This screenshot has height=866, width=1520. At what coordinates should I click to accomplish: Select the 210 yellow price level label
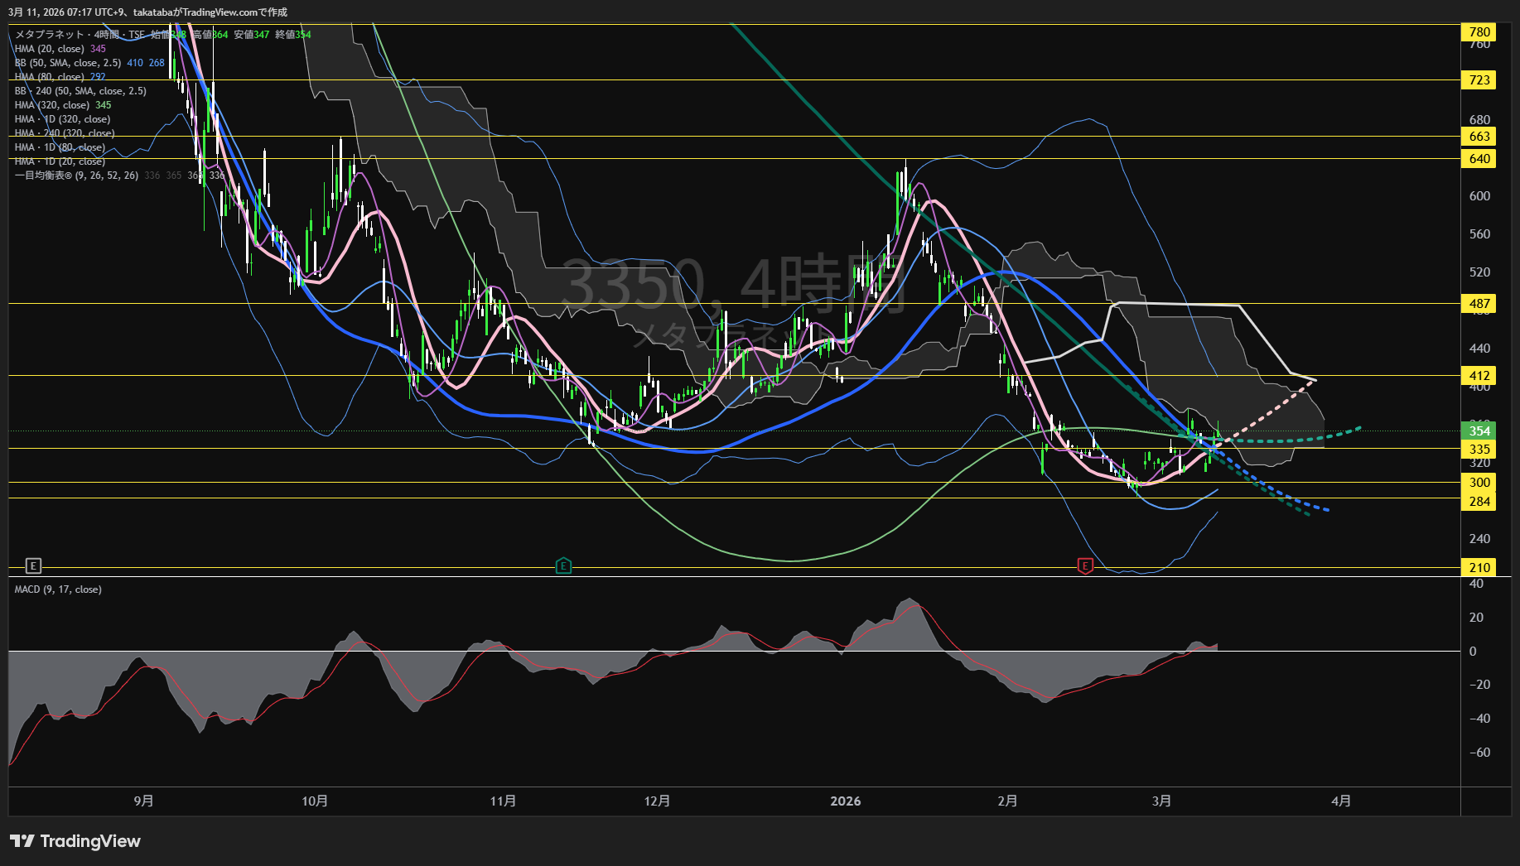coord(1479,568)
